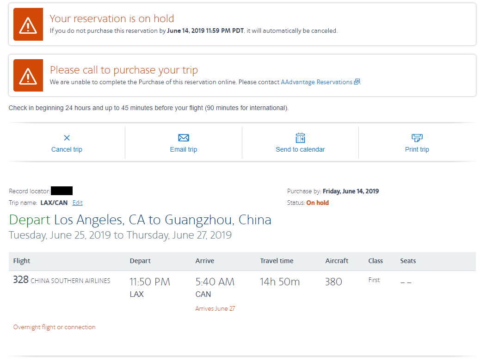This screenshot has width=480, height=363.
Task: Click Print trip
Action: coord(417,149)
